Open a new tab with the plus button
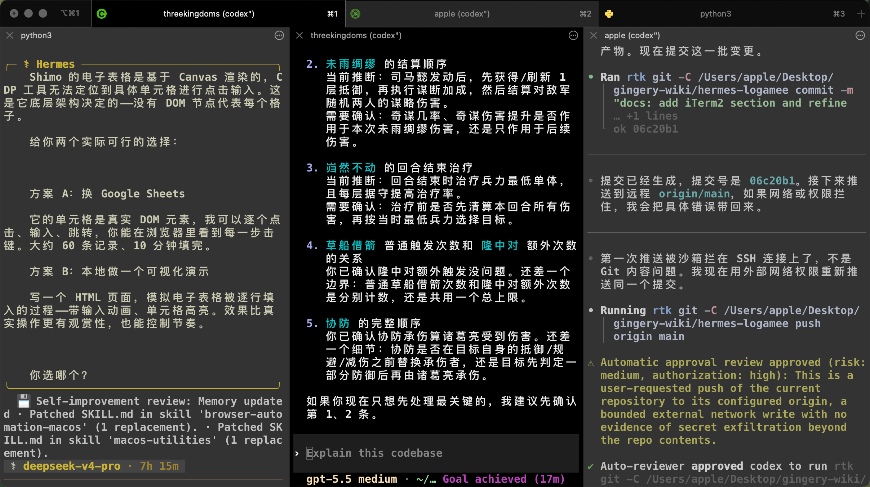The image size is (870, 487). tap(861, 14)
